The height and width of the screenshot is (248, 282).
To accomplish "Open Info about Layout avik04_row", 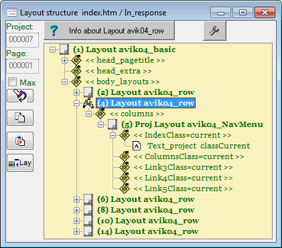I will [109, 31].
